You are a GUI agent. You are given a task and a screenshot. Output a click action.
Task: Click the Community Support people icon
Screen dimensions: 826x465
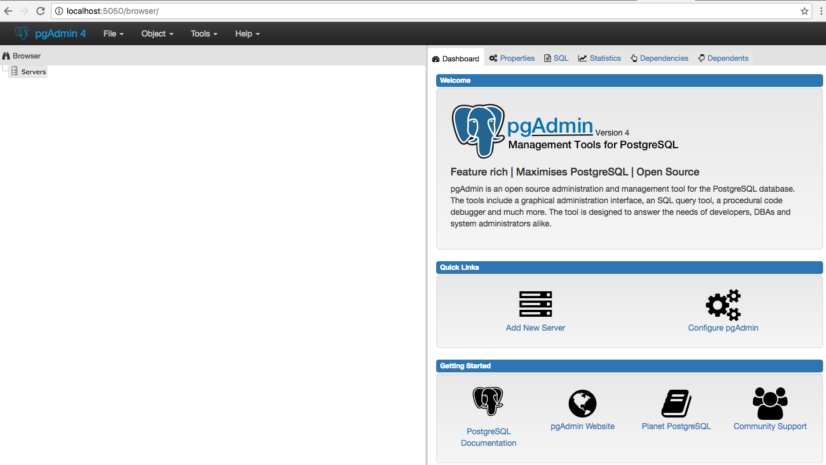(770, 404)
